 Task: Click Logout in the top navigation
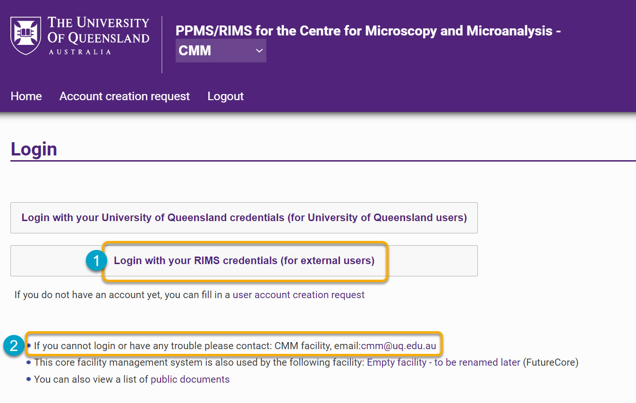click(x=225, y=96)
